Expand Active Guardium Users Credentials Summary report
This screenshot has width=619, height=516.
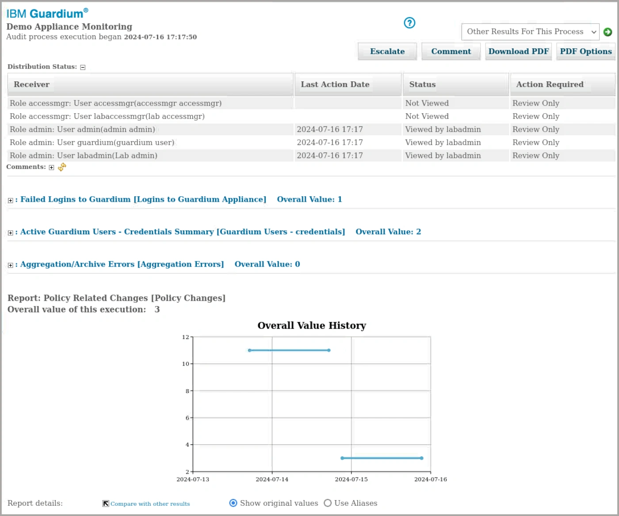(x=10, y=233)
